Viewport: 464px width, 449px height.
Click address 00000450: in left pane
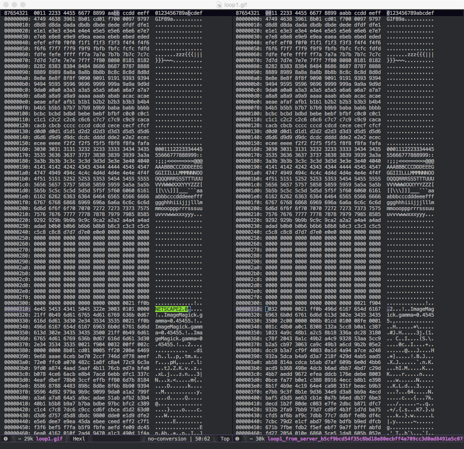[x=17, y=427]
